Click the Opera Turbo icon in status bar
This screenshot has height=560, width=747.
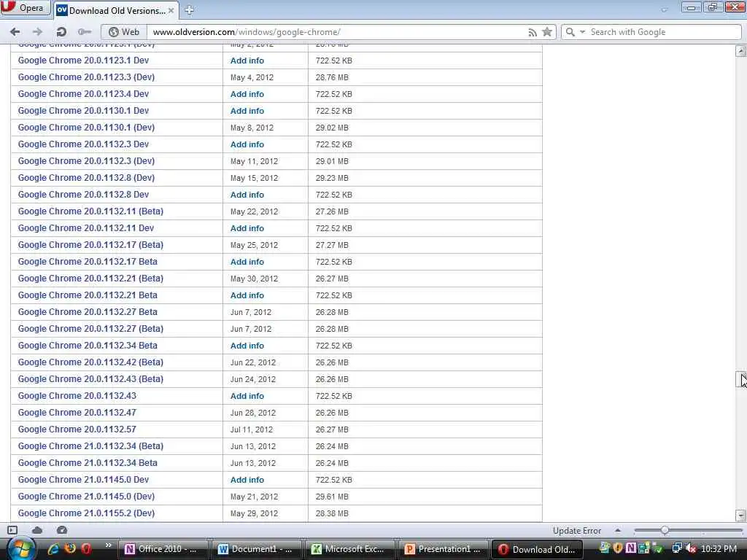(x=62, y=530)
